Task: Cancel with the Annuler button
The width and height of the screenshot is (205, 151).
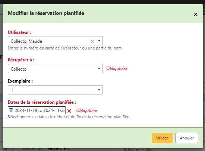Action: 187,138
